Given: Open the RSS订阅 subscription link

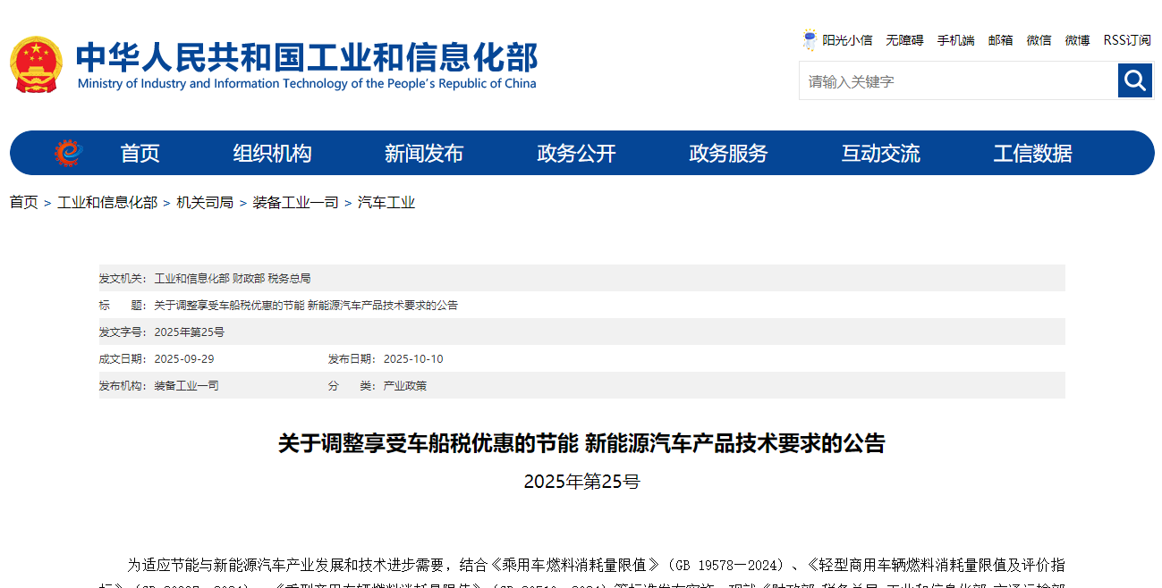Looking at the screenshot, I should (1127, 40).
